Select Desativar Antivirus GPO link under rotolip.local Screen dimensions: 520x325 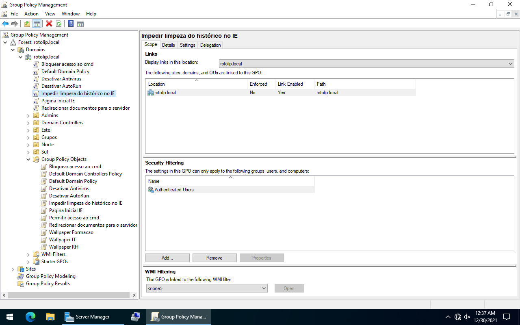[61, 79]
